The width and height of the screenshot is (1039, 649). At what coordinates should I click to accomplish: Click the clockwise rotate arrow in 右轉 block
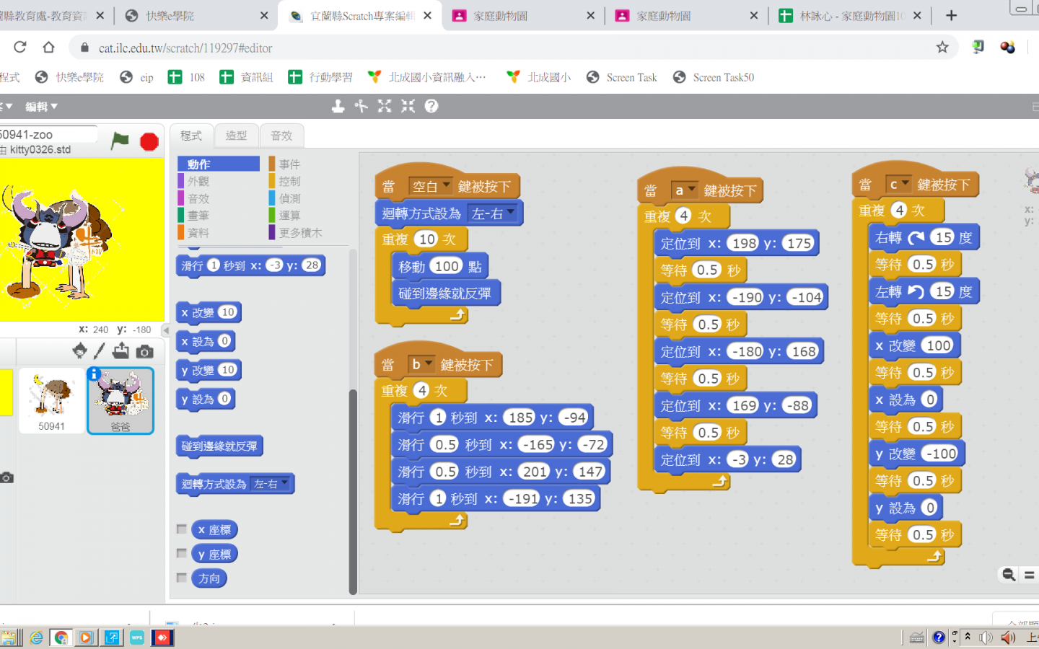916,237
